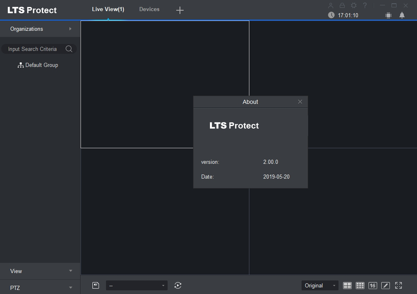Close the About dialog

[300, 102]
